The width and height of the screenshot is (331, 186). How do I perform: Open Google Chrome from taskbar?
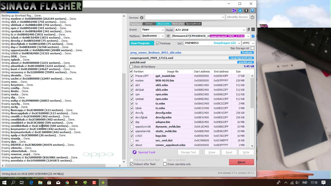67,183
